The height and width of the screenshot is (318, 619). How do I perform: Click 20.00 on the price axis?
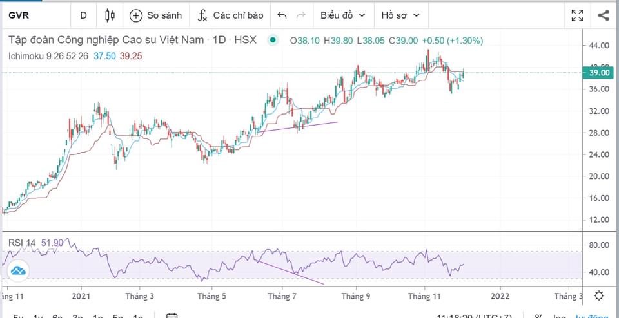coord(598,176)
